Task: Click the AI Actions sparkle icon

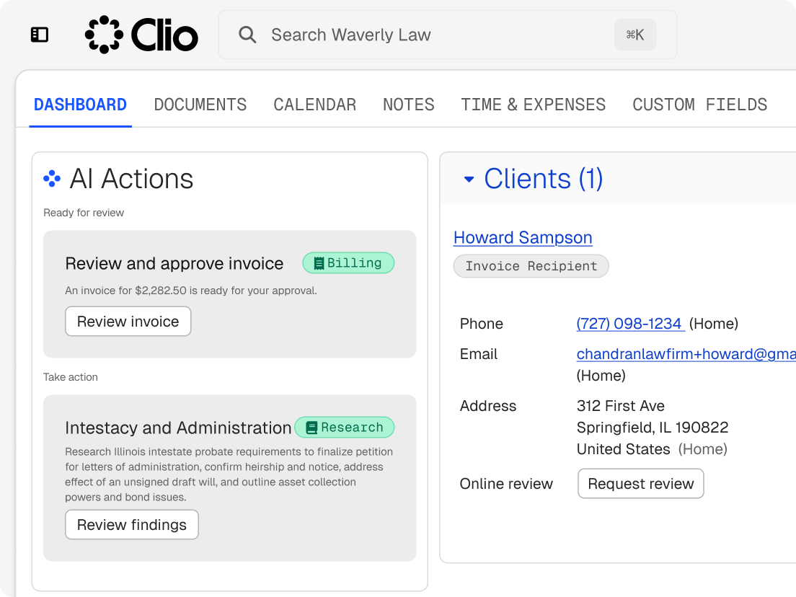Action: (52, 179)
